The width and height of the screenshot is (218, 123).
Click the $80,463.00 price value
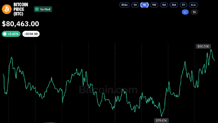(x=20, y=24)
